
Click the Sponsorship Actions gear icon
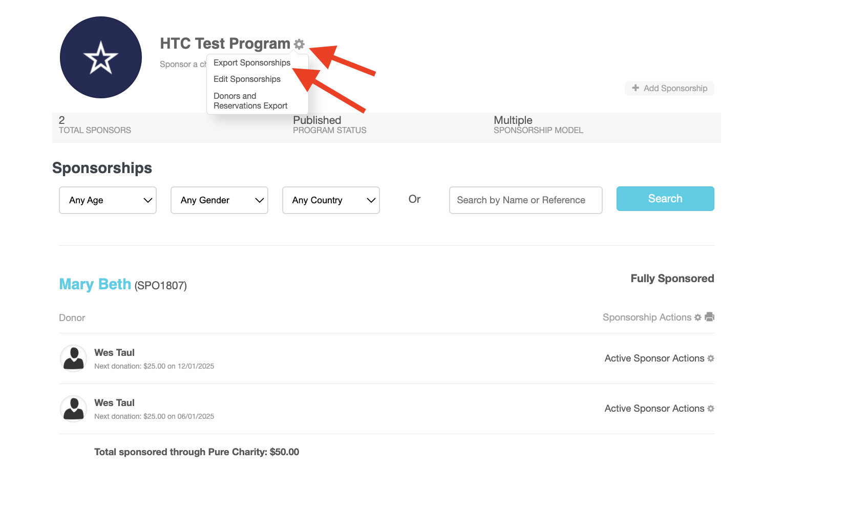[x=697, y=317]
